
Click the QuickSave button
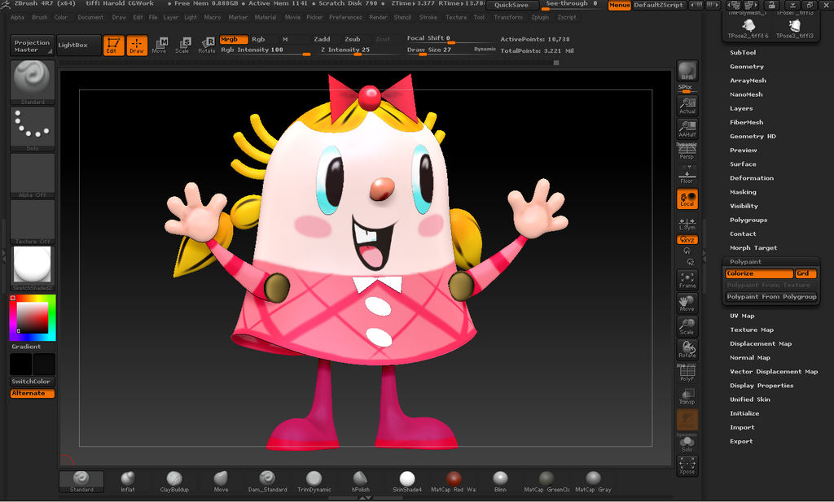pos(511,6)
